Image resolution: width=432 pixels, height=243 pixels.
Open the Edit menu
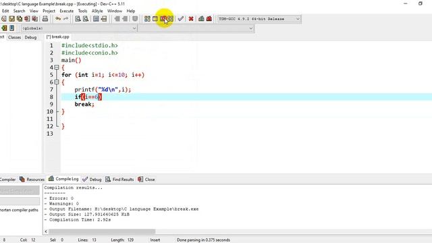(5, 11)
